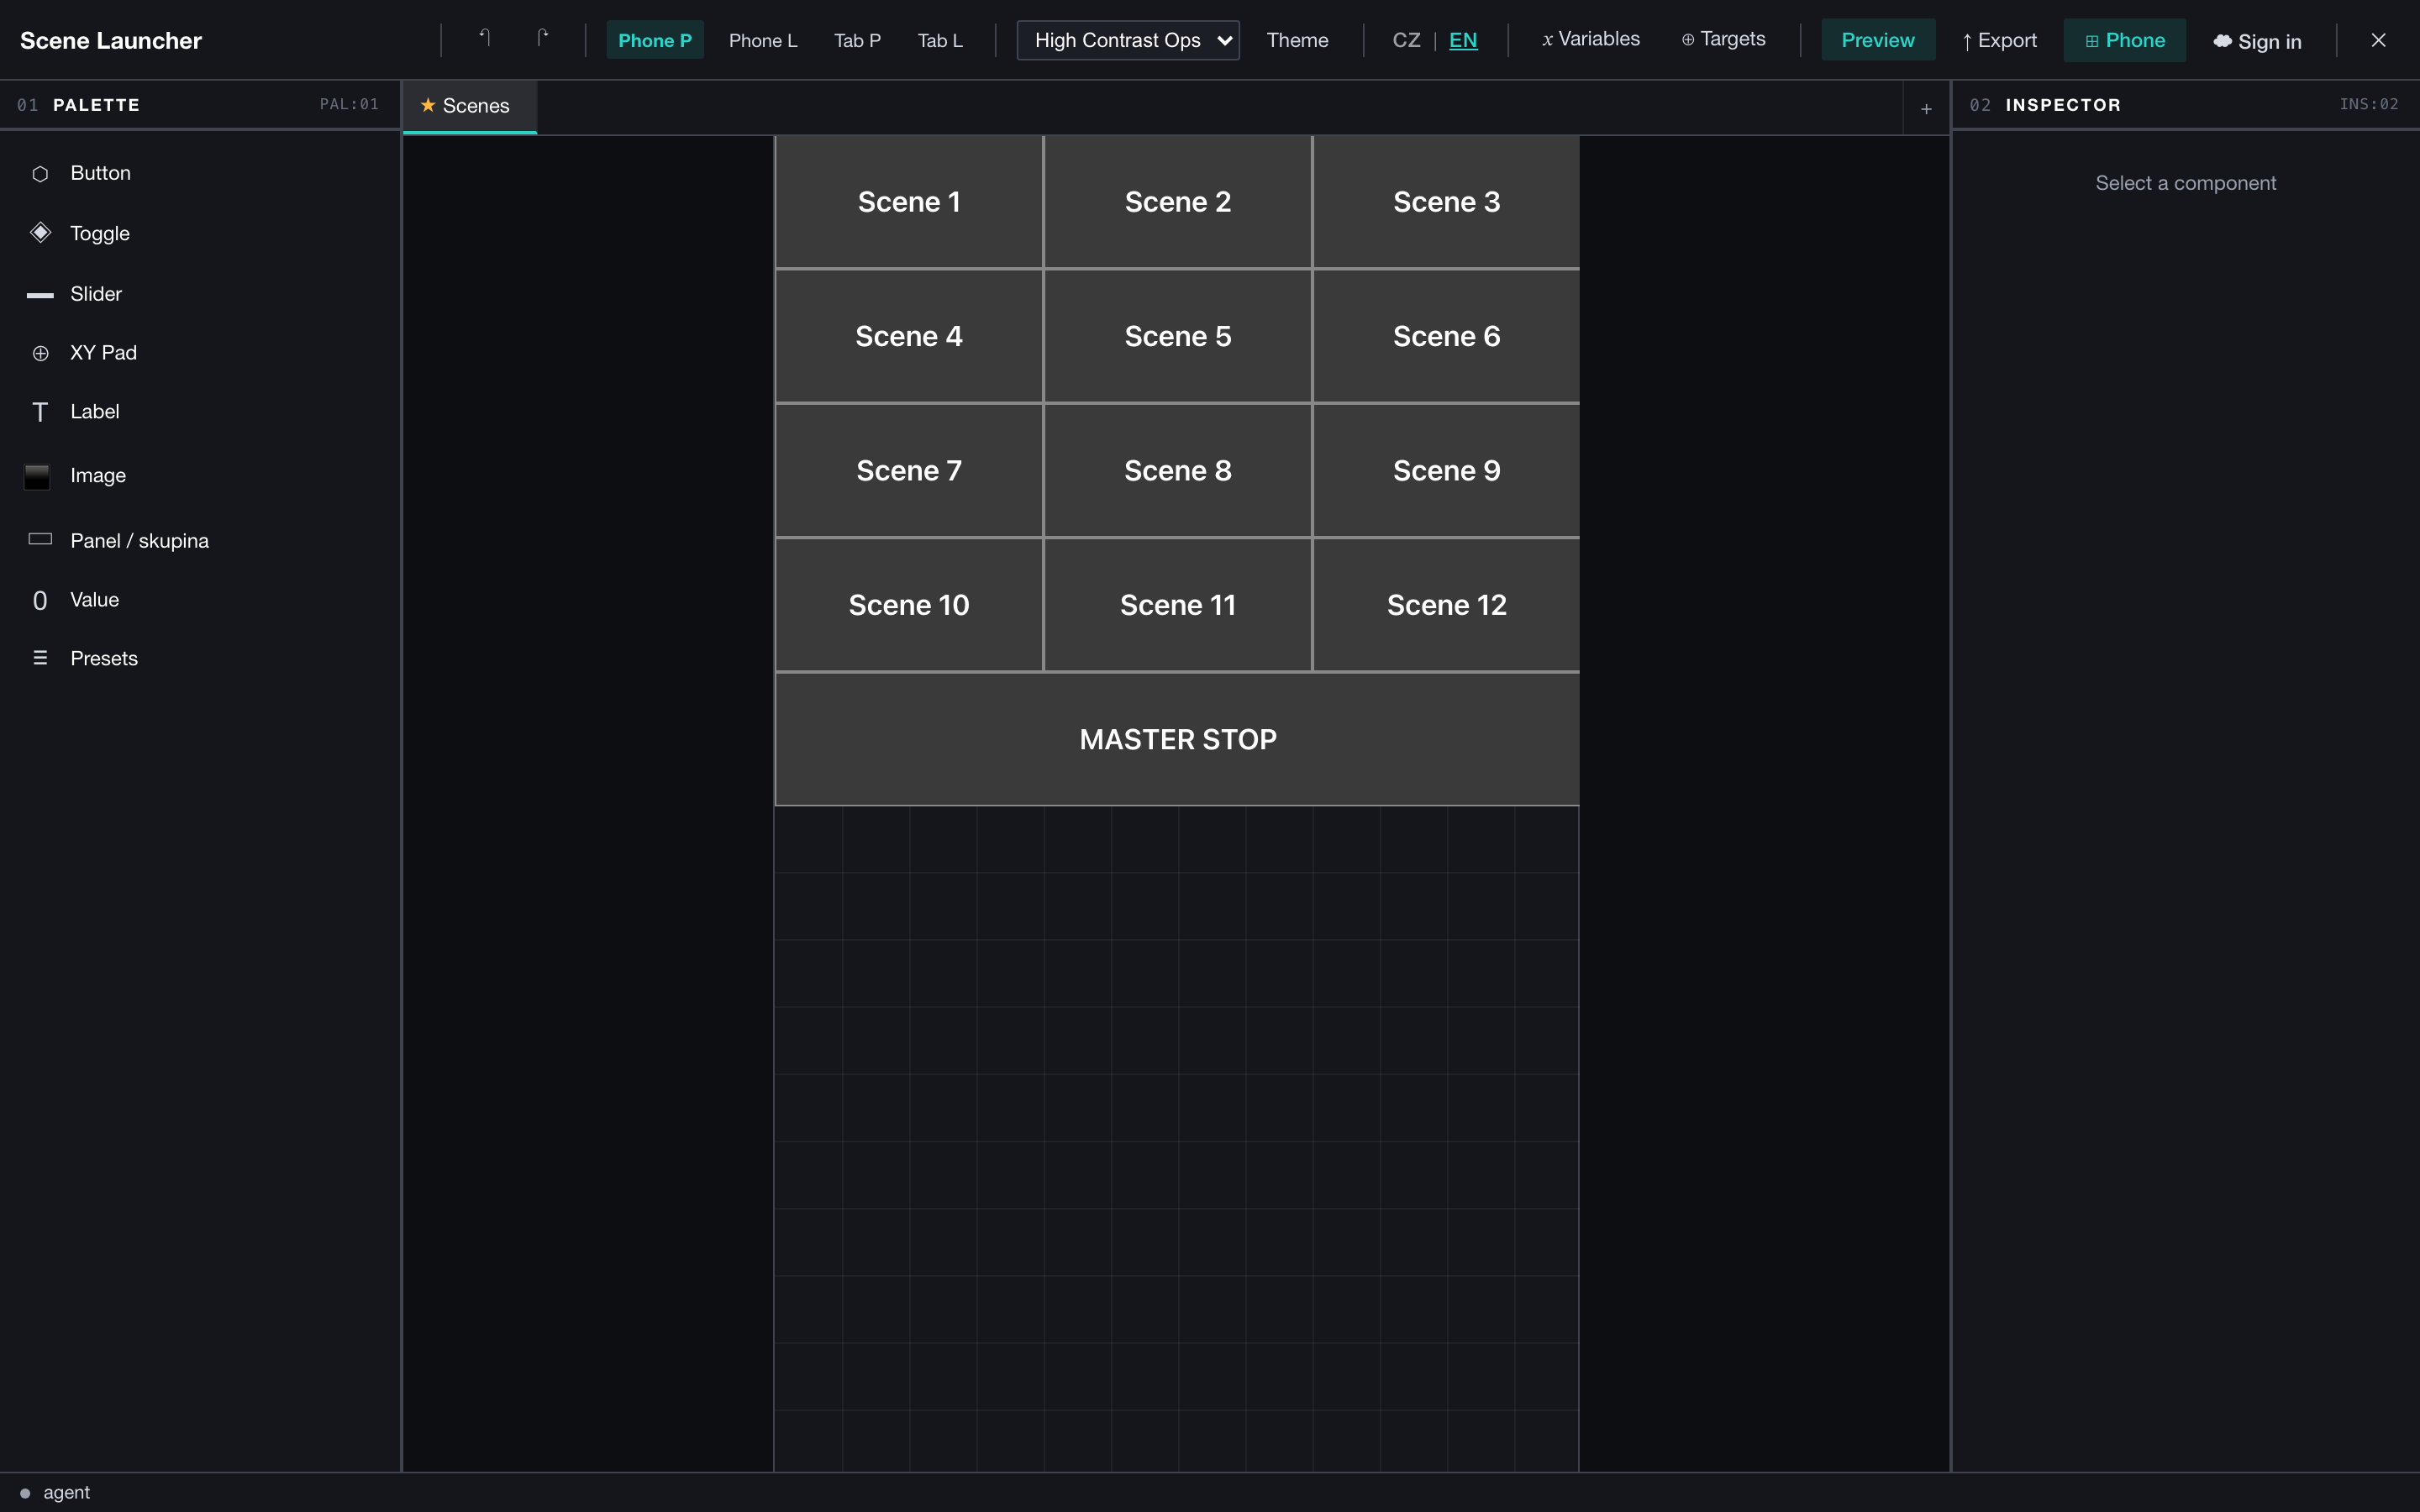Viewport: 2420px width, 1512px height.
Task: Click the Phone button
Action: click(x=2125, y=40)
